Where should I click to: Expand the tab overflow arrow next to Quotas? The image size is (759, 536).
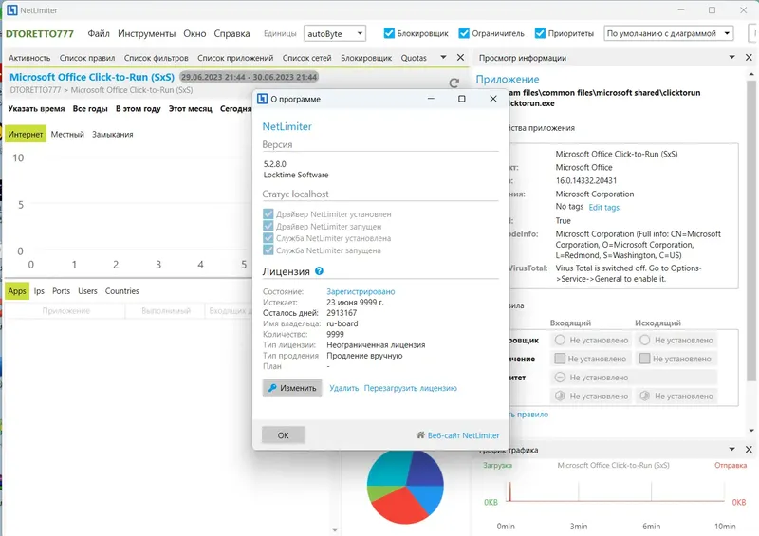coord(443,57)
